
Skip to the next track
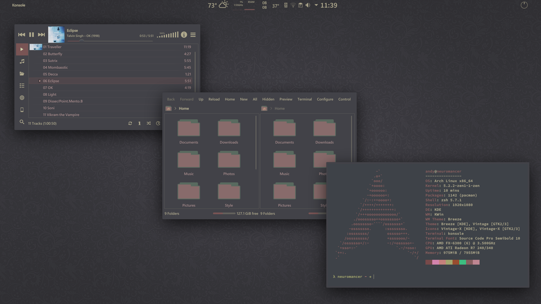click(41, 35)
